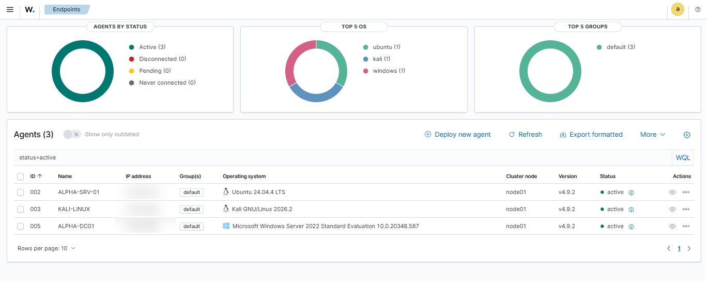Switch query language via WQL button
This screenshot has height=289, width=709.
point(683,157)
